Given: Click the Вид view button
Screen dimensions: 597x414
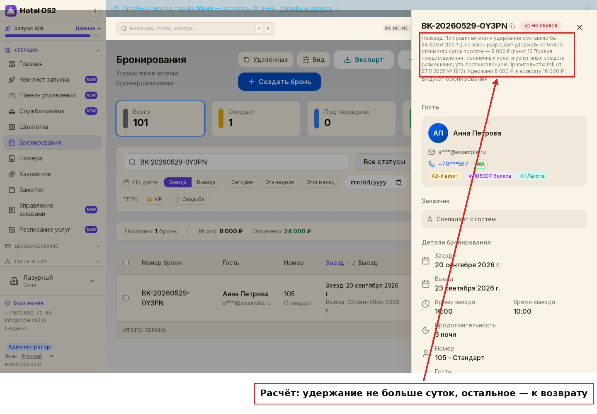Looking at the screenshot, I should pos(313,60).
